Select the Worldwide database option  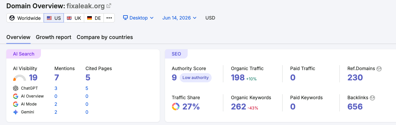(25, 18)
